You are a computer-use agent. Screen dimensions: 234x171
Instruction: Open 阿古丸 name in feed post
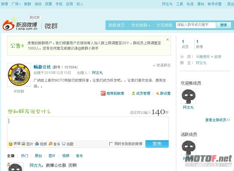click(x=36, y=165)
